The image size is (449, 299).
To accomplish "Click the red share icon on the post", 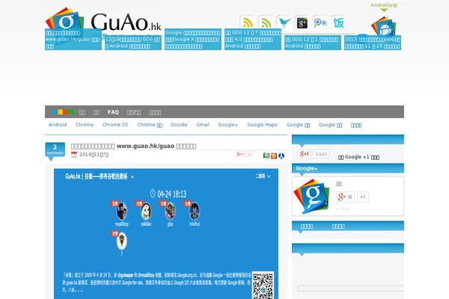I will [274, 155].
